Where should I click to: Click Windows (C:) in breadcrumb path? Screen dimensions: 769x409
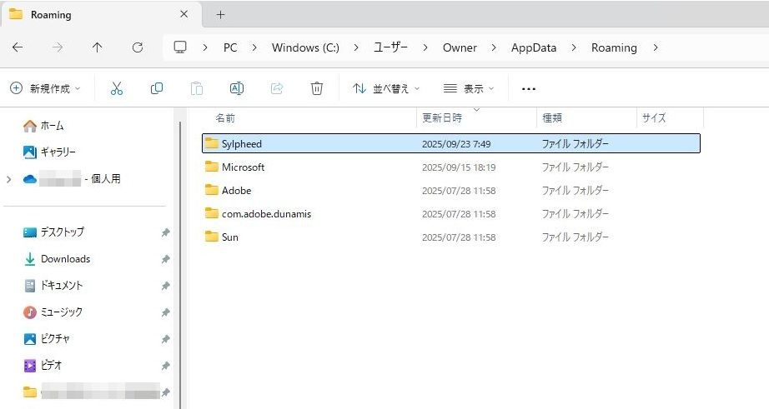point(305,47)
